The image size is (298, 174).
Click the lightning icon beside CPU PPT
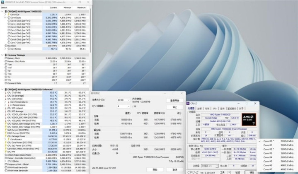point(6,152)
